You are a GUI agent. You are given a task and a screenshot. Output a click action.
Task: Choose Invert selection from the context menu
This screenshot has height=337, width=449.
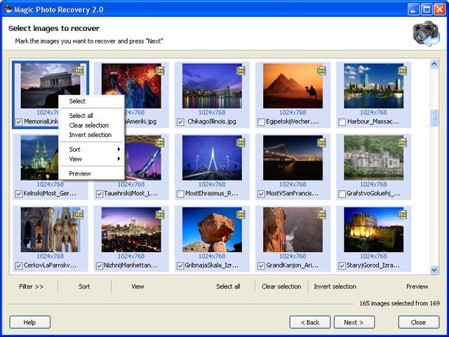[x=90, y=135]
